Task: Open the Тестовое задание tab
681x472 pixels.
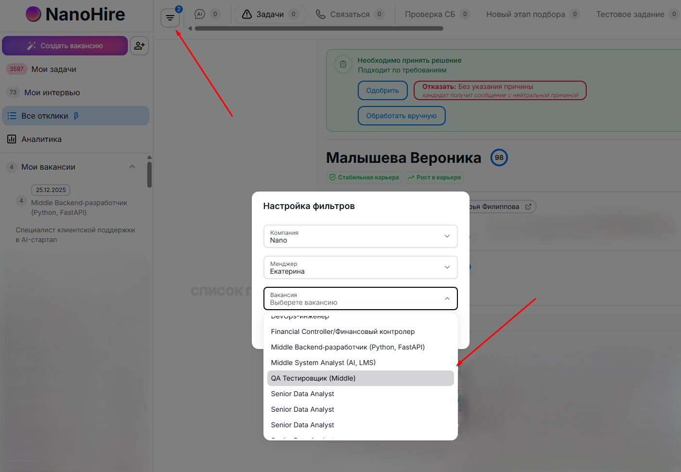Action: [x=637, y=14]
